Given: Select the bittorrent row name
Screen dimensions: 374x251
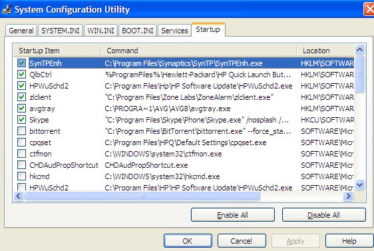Looking at the screenshot, I should click(x=45, y=131).
